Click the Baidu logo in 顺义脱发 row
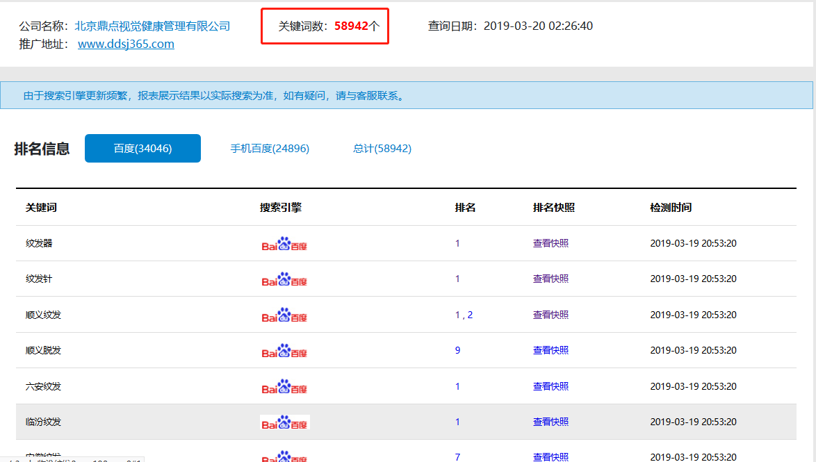 pos(284,351)
